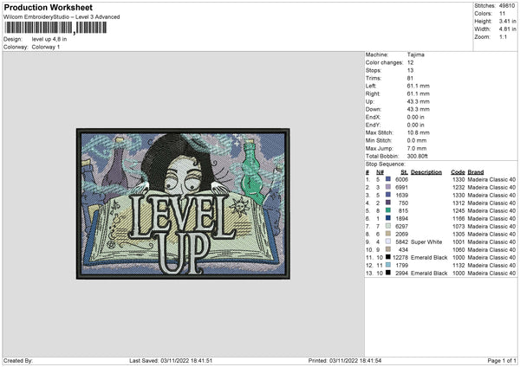Screen dimensions: 520x367
Task: Select stitch count 6297 in stop 7
Action: pos(401,226)
